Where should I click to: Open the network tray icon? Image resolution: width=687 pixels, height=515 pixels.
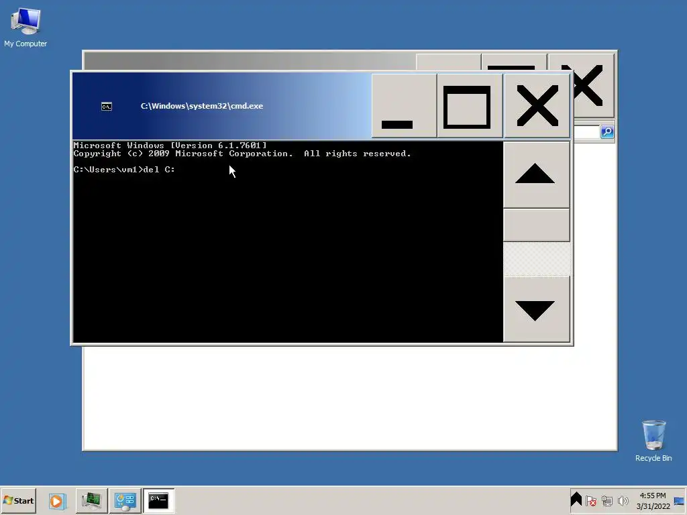(x=606, y=500)
